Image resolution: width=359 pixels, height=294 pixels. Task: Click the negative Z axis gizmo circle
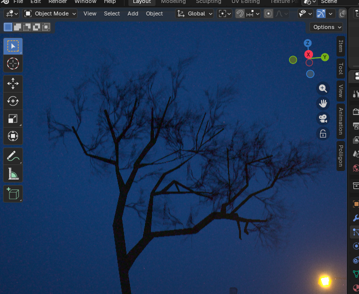coord(310,74)
